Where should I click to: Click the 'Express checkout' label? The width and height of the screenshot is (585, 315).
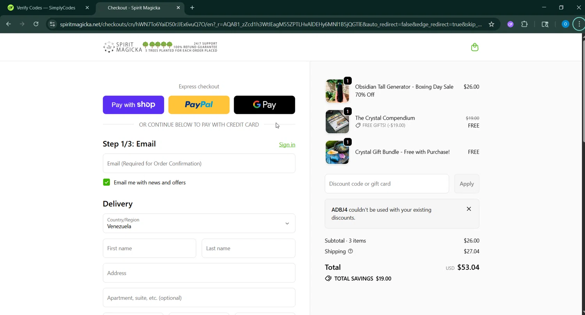[199, 87]
